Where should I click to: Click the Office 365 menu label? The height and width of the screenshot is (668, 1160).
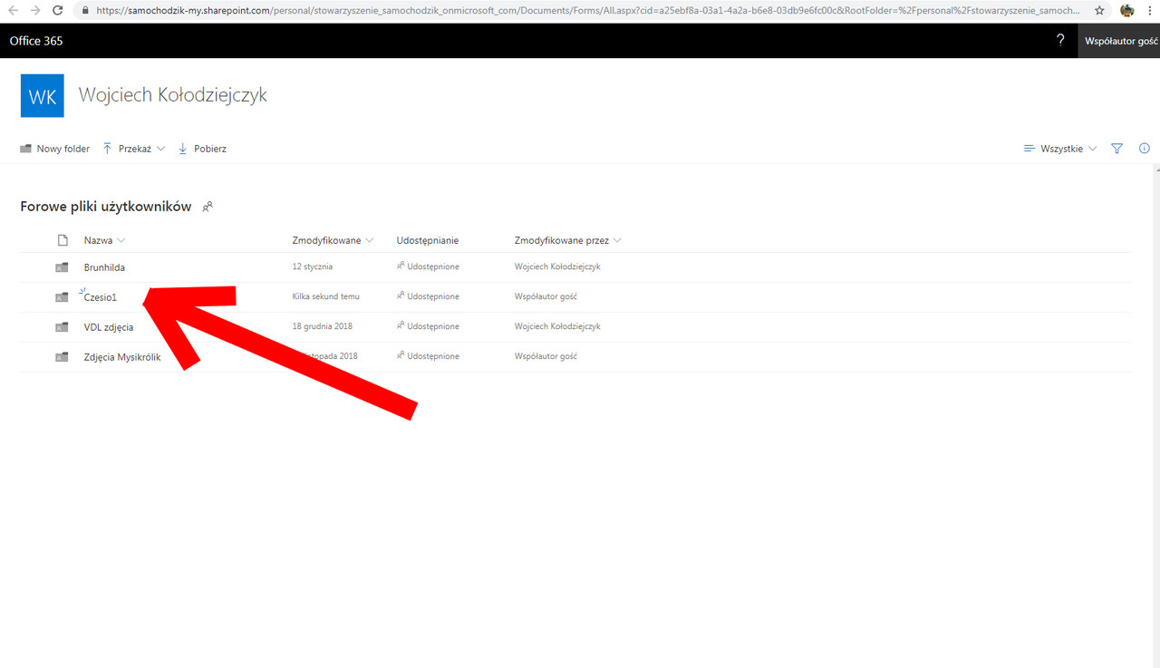[x=35, y=40]
